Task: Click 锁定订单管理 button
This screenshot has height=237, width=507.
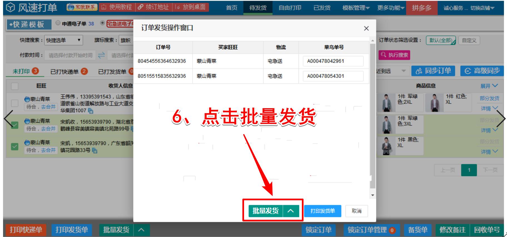Action: click(x=372, y=230)
